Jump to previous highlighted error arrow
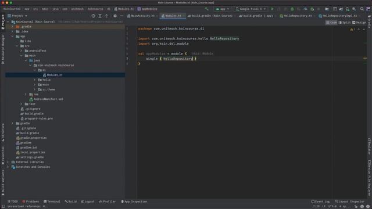 coord(359,30)
